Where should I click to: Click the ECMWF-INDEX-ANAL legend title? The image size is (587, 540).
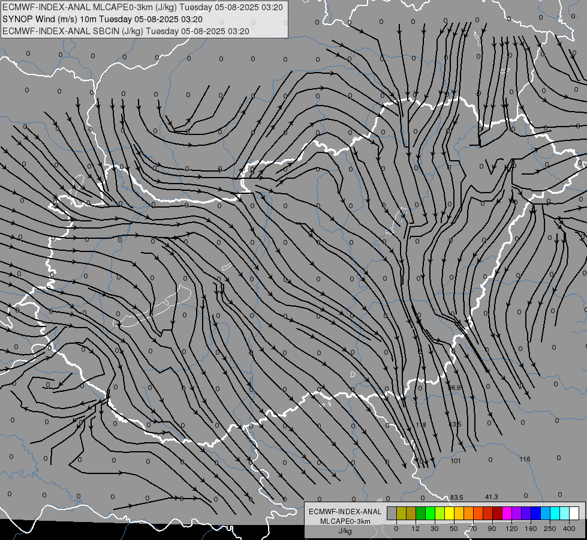[x=345, y=512]
